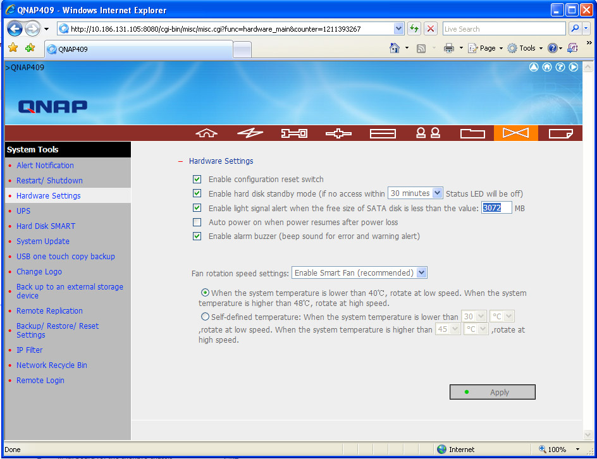Open the search provider options arrow

(586, 28)
